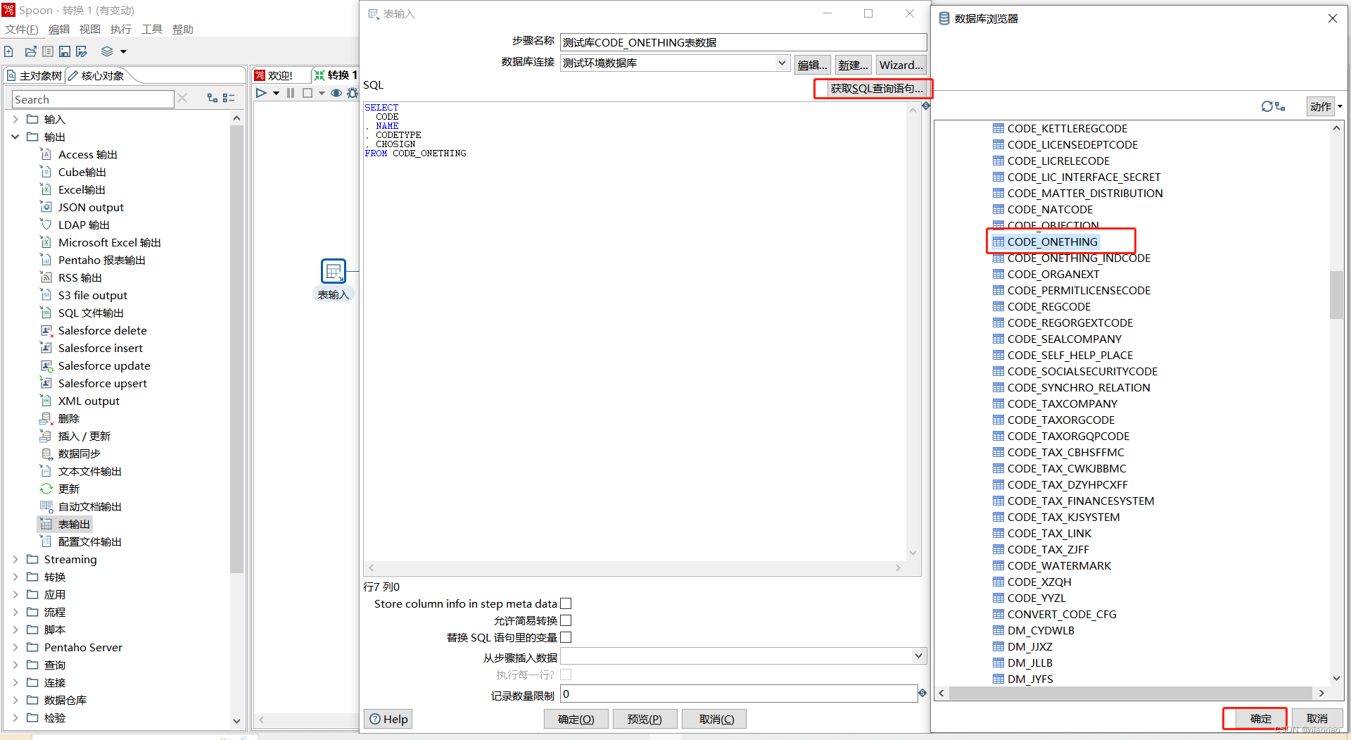1351x740 pixels.
Task: Select the Salesforce delete step
Action: coord(102,330)
